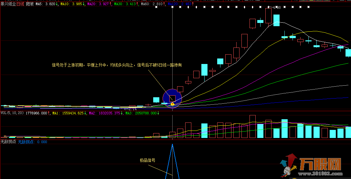Select the 2.14 low price label
Viewport: 351px width, 179px height.
pos(133,109)
